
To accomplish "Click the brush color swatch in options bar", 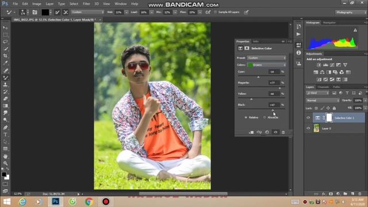I will click(45, 12).
